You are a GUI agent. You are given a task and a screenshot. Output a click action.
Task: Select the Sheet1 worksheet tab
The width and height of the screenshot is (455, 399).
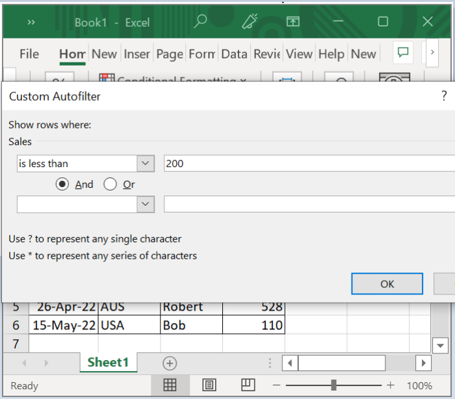(x=109, y=363)
